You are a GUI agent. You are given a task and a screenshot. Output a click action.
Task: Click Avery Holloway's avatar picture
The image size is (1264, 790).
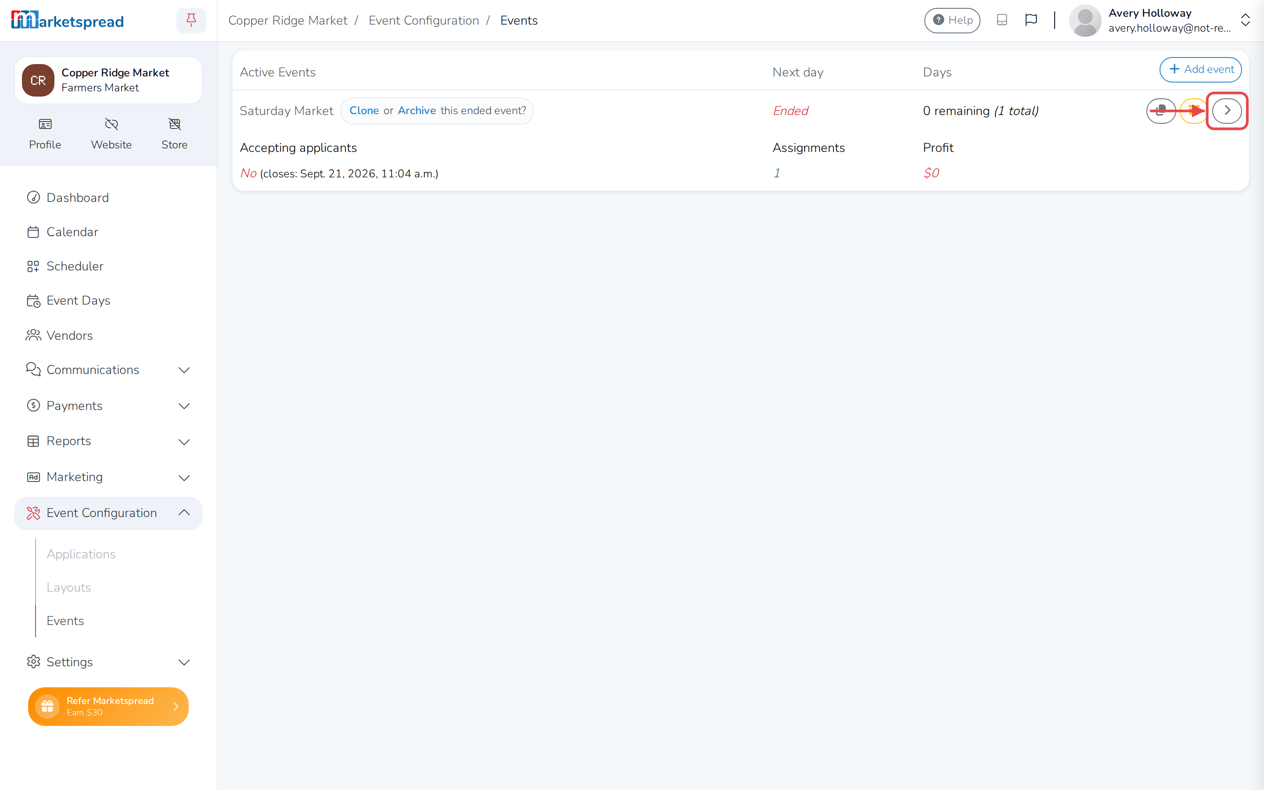coord(1085,20)
